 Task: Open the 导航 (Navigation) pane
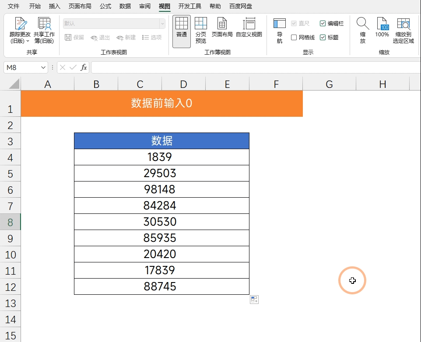tap(279, 30)
